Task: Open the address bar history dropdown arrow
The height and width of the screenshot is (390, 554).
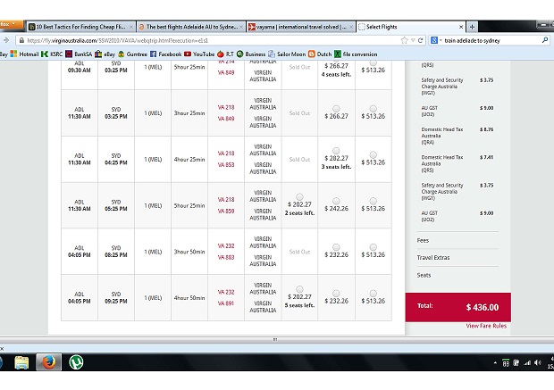Action: [x=413, y=40]
